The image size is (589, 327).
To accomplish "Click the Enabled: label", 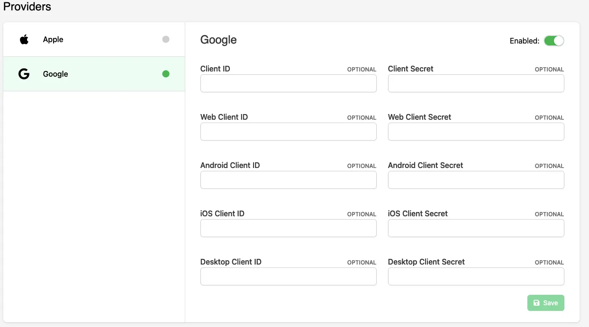I will coord(525,41).
